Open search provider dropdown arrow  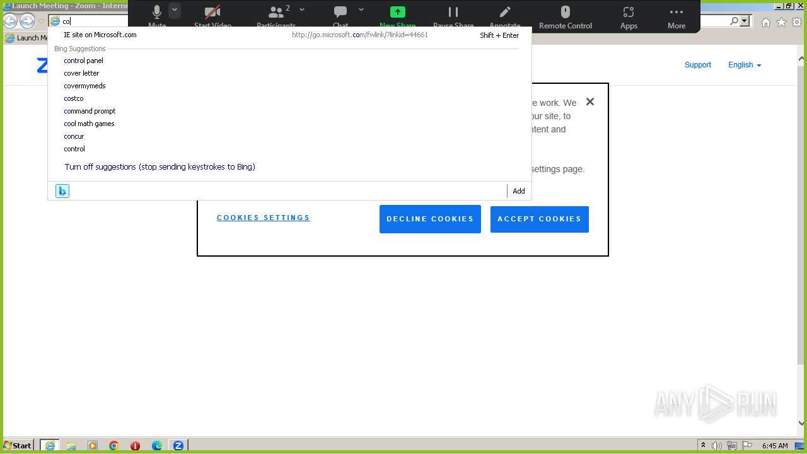pyautogui.click(x=745, y=21)
